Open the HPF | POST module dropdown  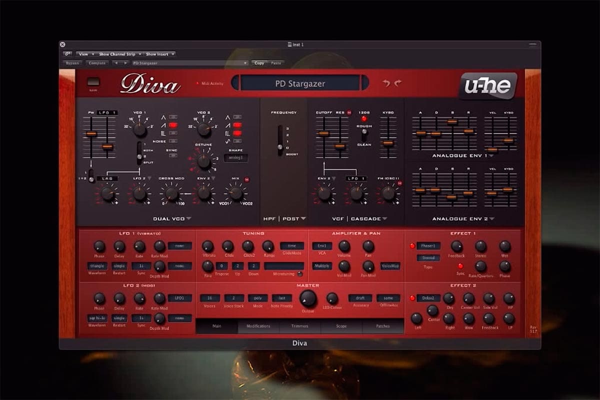click(285, 219)
